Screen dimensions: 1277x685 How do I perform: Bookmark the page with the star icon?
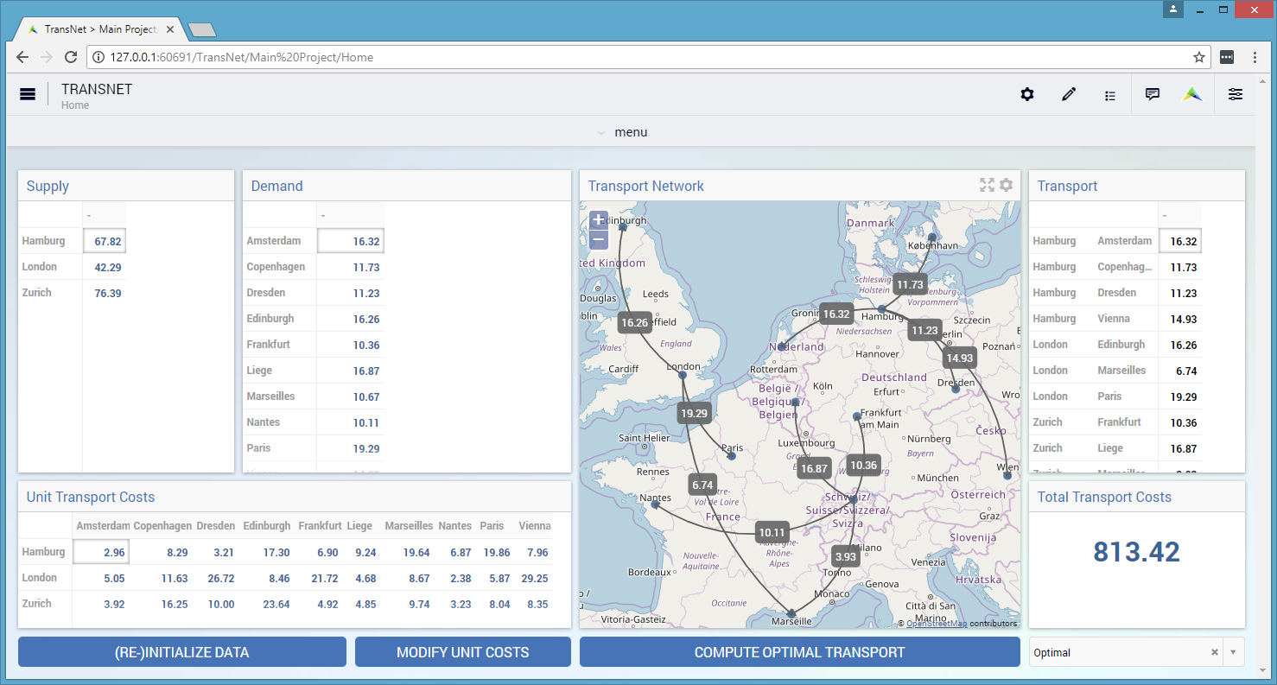click(x=1199, y=57)
